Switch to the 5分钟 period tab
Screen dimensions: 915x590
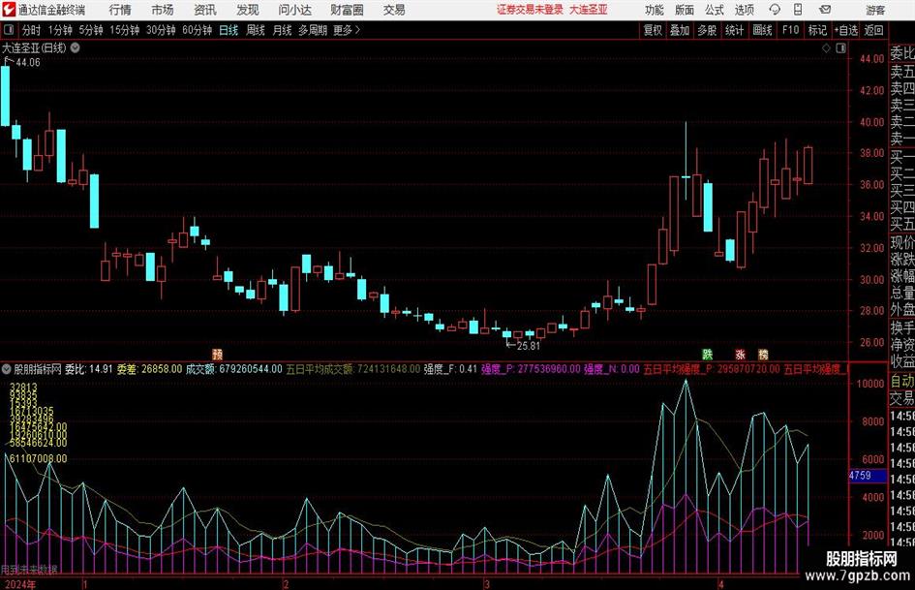click(91, 30)
